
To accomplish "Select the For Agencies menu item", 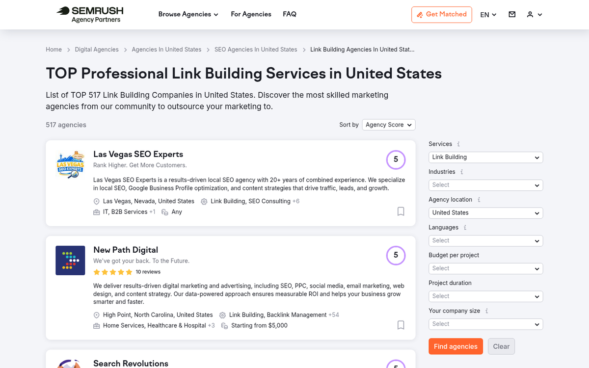I will coord(251,14).
